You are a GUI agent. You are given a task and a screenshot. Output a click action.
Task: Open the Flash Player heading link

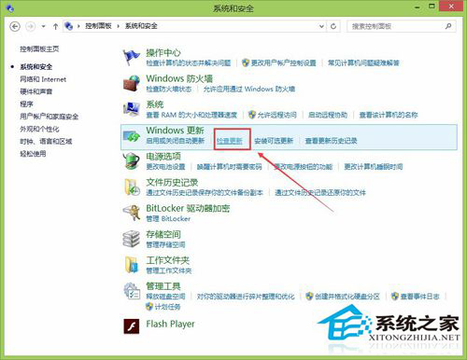point(170,324)
